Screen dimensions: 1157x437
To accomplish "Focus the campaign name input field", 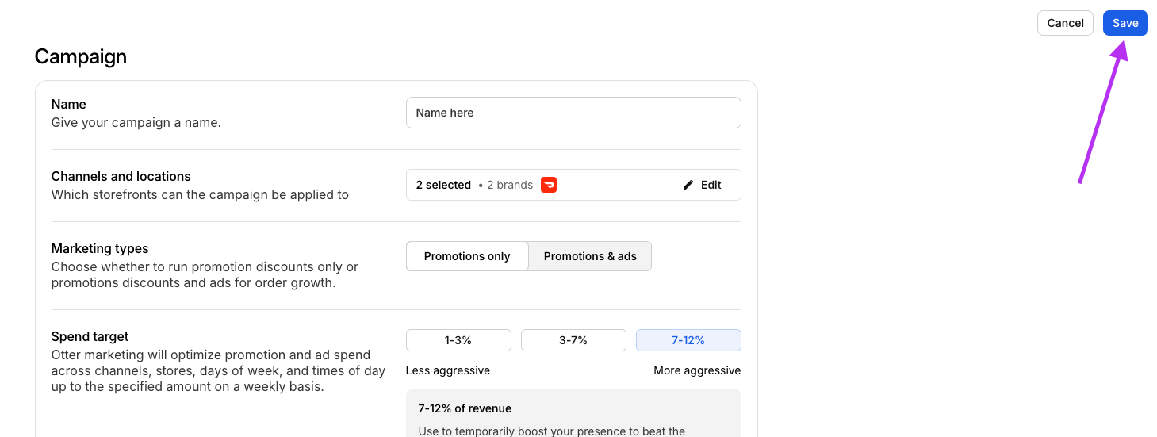I will pyautogui.click(x=573, y=113).
